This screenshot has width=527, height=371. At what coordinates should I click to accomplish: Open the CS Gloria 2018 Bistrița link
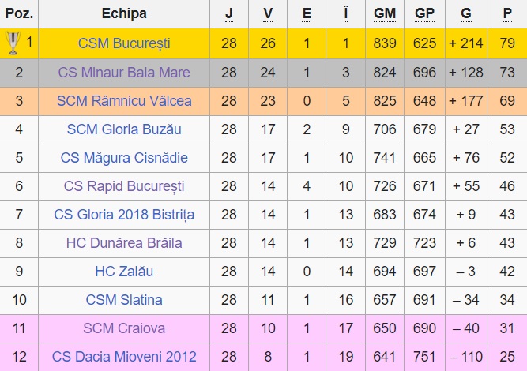pos(124,215)
